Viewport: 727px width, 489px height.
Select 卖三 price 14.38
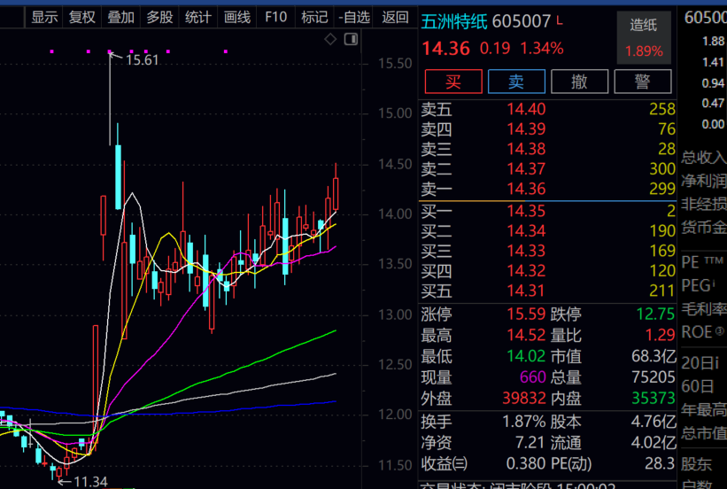(x=526, y=149)
